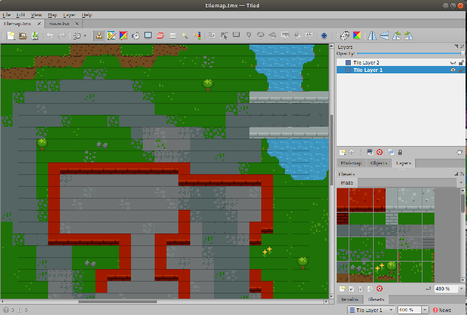The image size is (467, 315).
Task: Hide Tile Layer 1 with its eye icon
Action: pyautogui.click(x=453, y=70)
